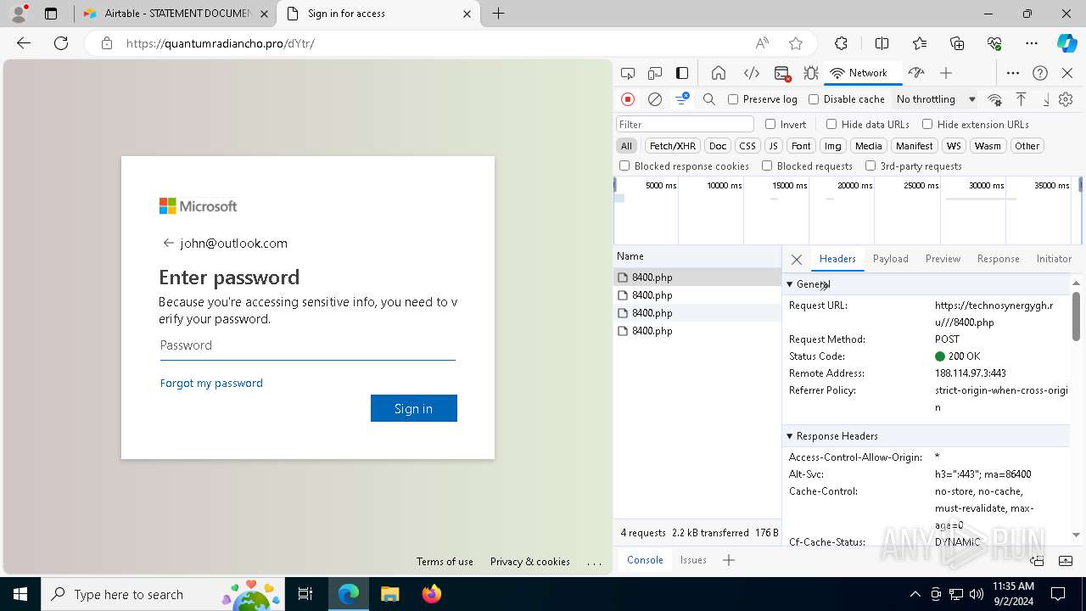
Task: Open Privacy & cookies link
Action: pyautogui.click(x=530, y=562)
